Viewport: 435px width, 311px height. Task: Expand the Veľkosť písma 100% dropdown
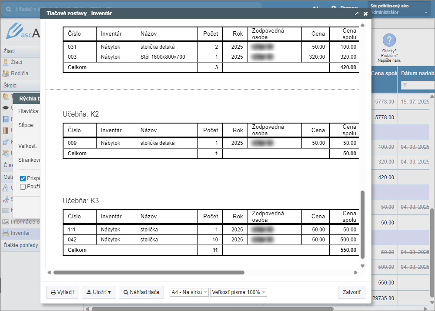238,292
